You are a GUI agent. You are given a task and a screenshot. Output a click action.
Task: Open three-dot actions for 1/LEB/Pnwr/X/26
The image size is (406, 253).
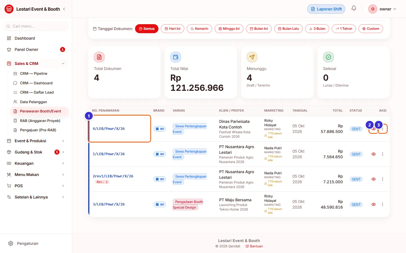tap(383, 154)
